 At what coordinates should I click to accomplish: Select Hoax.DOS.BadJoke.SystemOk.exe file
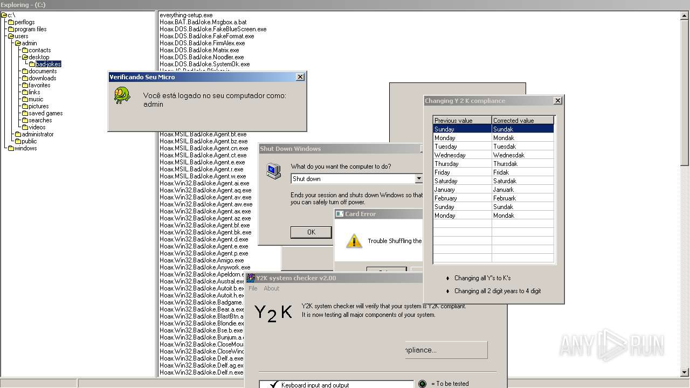[x=205, y=64]
